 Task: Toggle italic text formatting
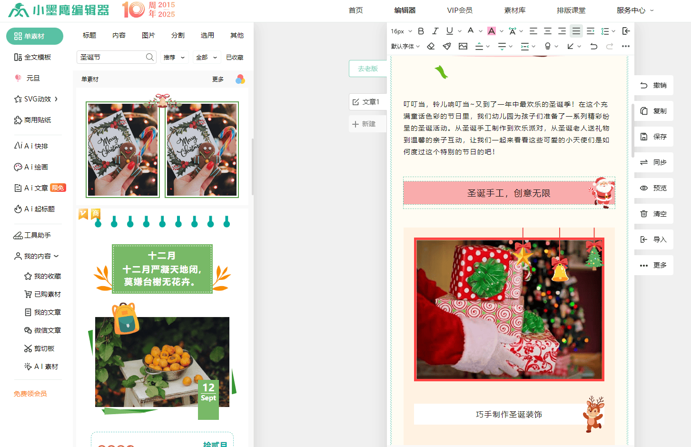(x=435, y=31)
